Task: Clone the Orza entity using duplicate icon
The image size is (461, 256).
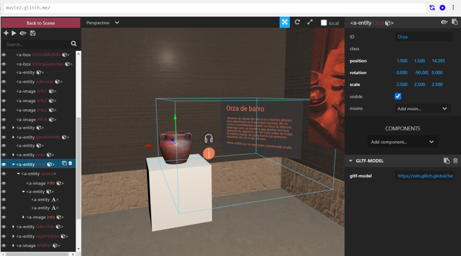Action: tap(64, 164)
